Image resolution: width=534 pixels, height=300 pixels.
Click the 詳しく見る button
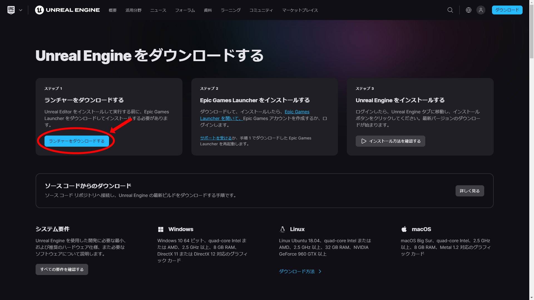point(470,191)
